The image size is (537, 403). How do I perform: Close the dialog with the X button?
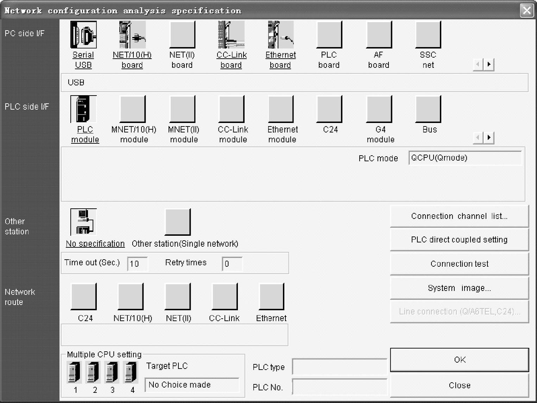point(527,11)
